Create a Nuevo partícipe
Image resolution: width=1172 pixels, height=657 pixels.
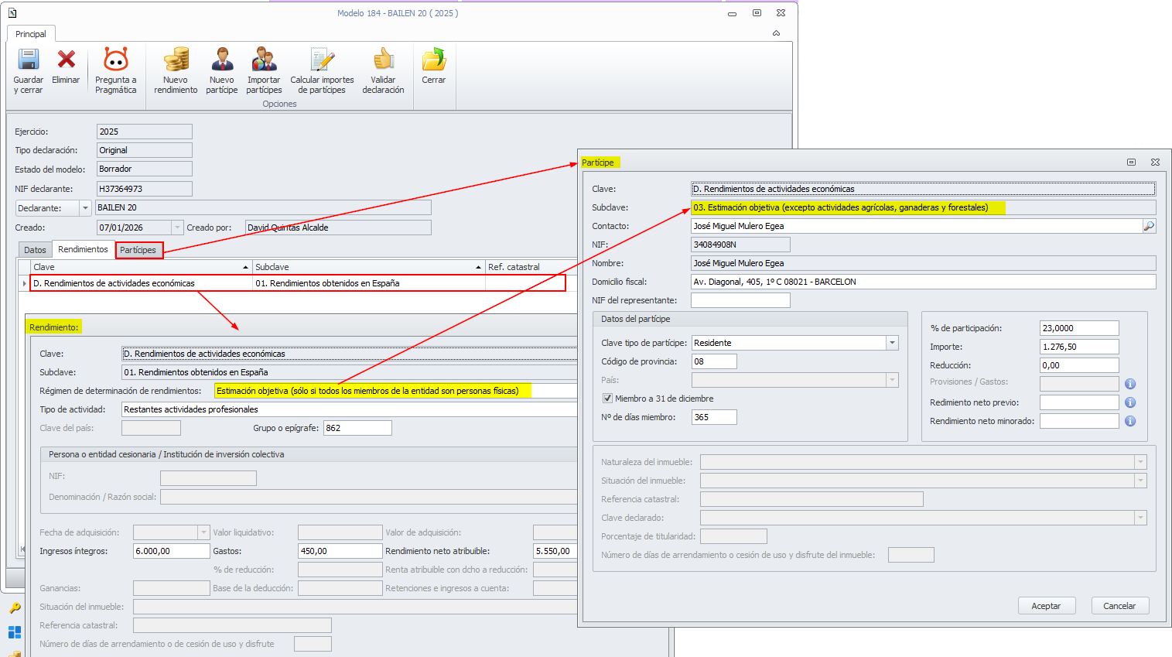tap(222, 60)
